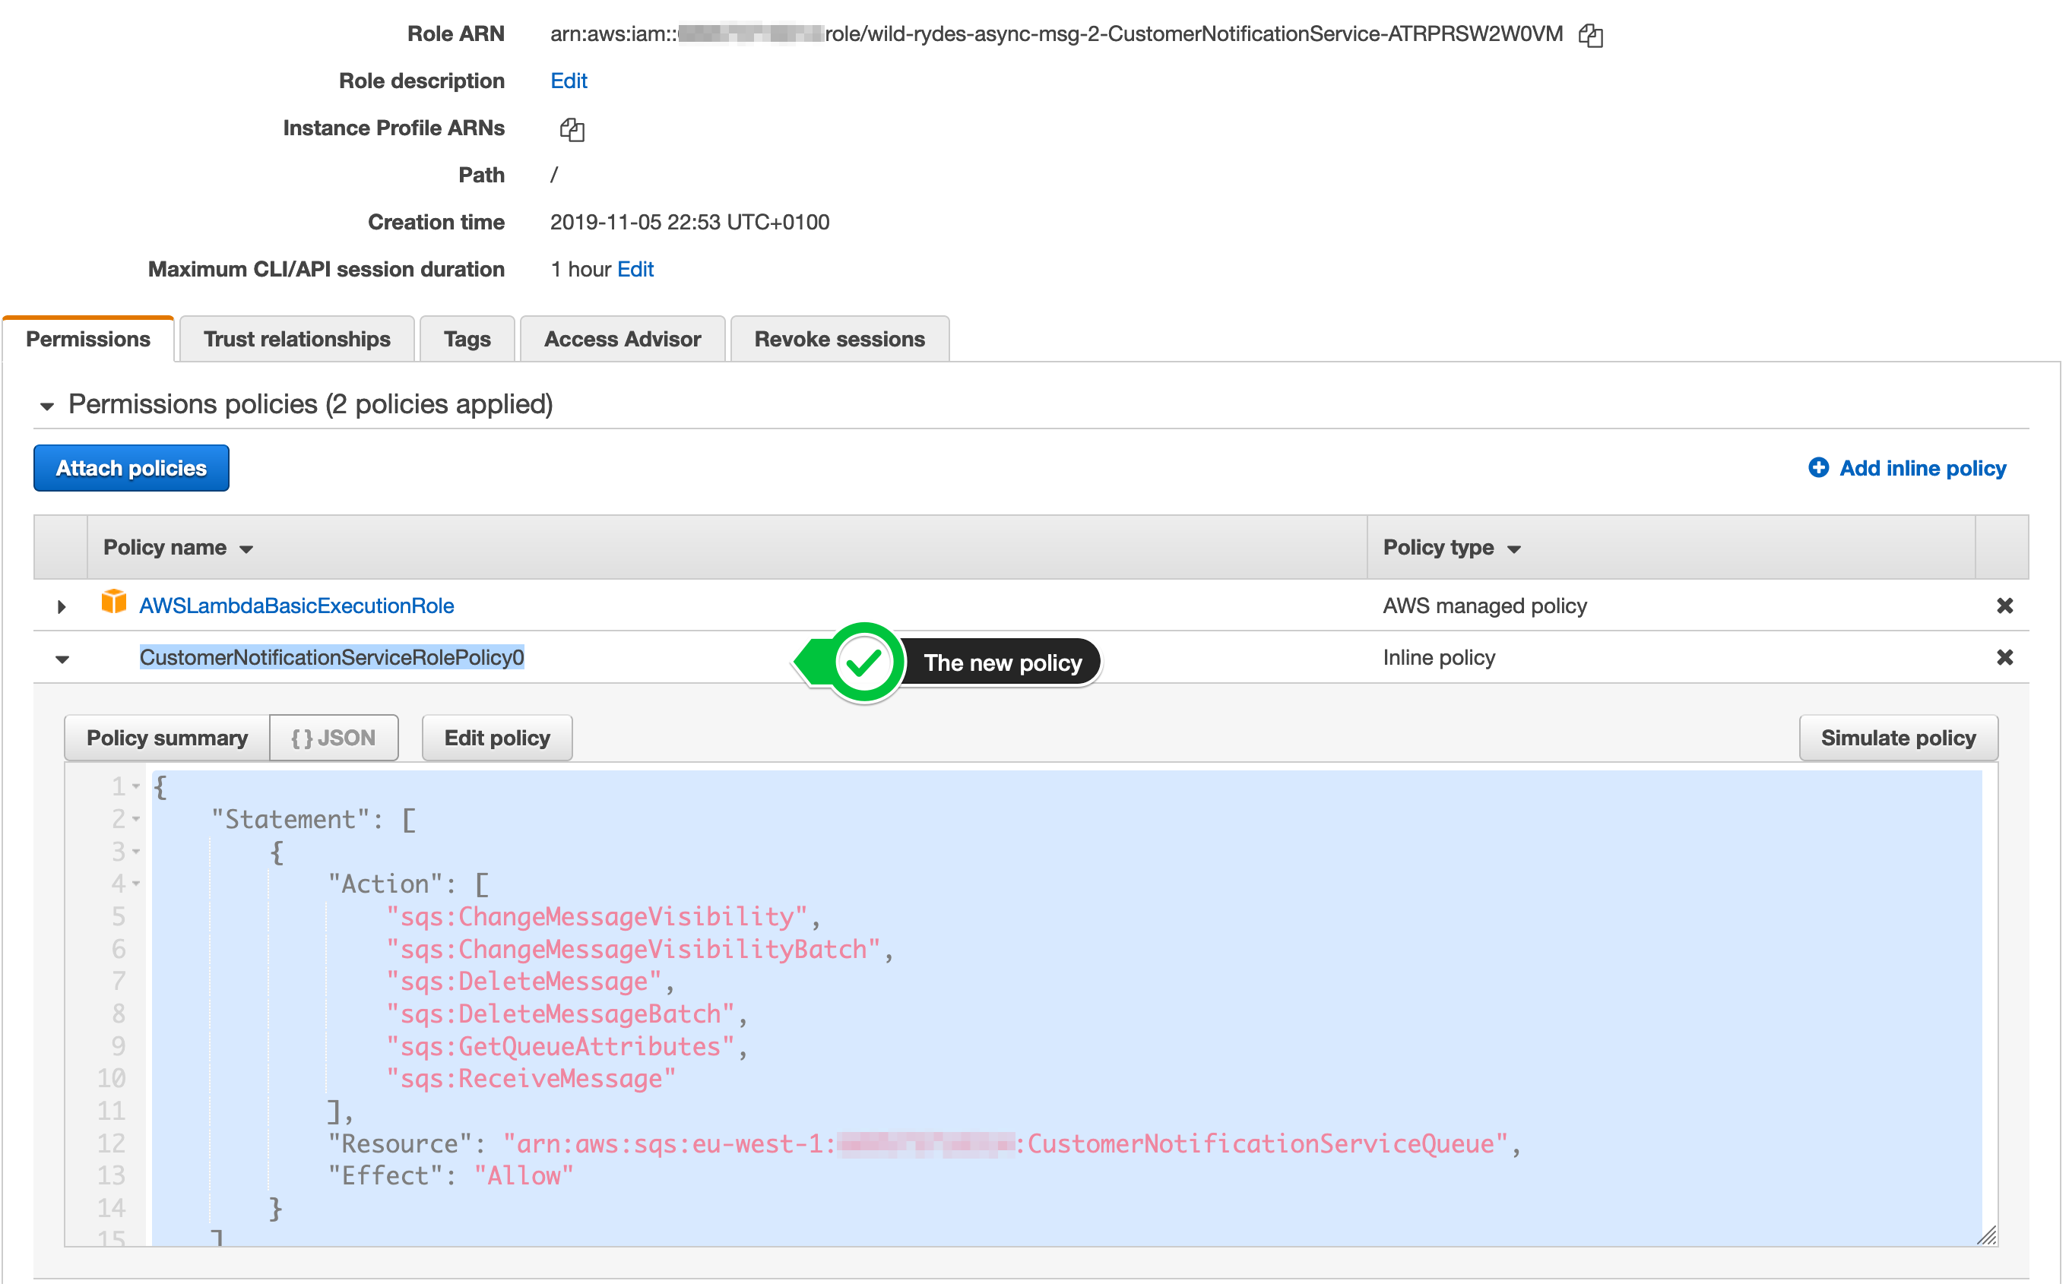Fold the Statement array at line 2
2069x1287 pixels.
pyautogui.click(x=136, y=821)
